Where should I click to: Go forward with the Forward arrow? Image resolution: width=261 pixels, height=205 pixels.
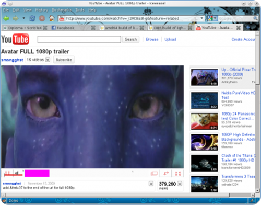pos(16,18)
